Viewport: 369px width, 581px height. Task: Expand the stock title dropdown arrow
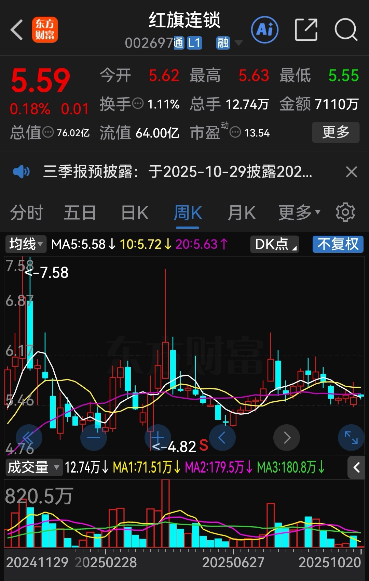(238, 43)
